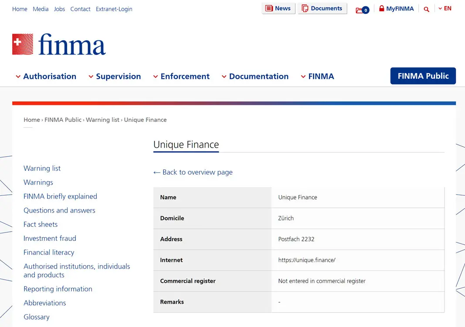
Task: Open Fact sheets sidebar link
Action: click(41, 225)
